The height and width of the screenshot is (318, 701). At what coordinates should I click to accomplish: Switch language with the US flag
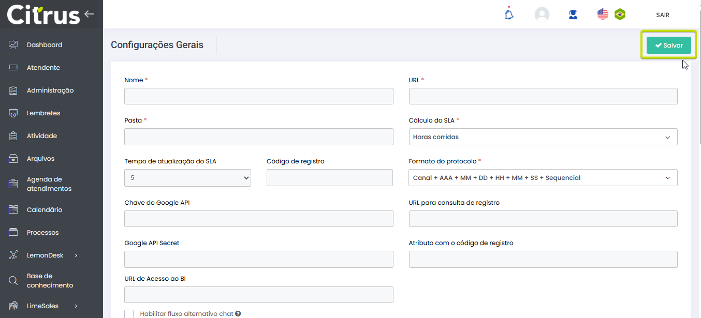[x=603, y=14]
